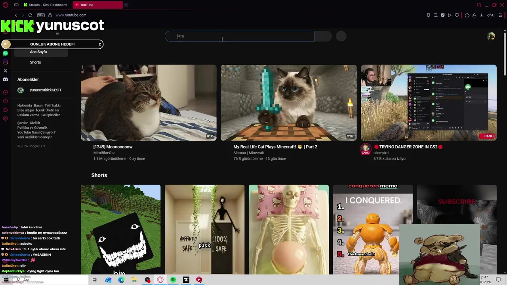Viewport: 507px width, 285px height.
Task: Open the [1349] Mooooooooow video title
Action: pyautogui.click(x=113, y=147)
